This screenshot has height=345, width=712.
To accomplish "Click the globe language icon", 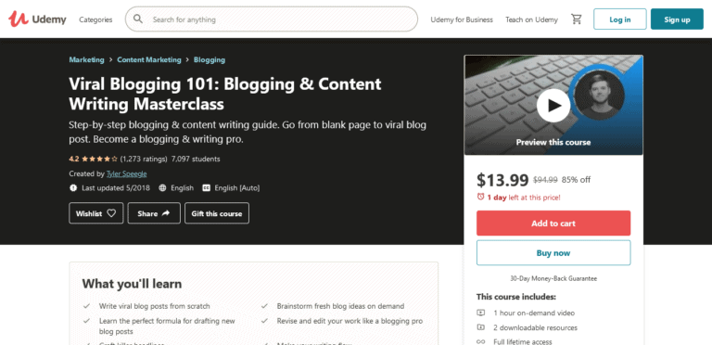I will click(x=162, y=188).
